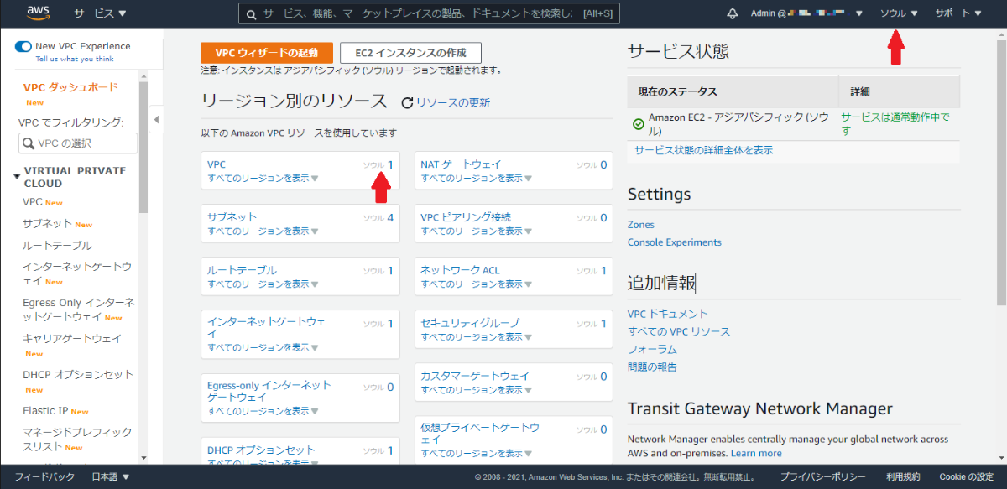1007x489 pixels.
Task: Open プライバシーポリシー footer link
Action: (822, 477)
